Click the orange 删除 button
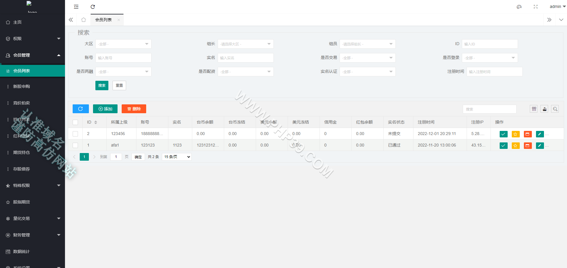567x268 pixels. 134,109
